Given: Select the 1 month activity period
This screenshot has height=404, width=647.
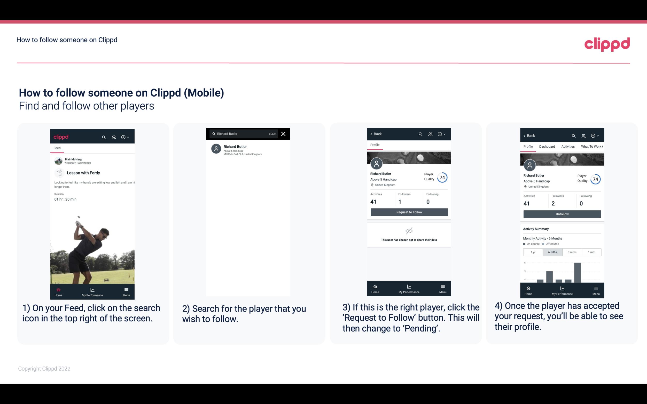Looking at the screenshot, I should 592,252.
